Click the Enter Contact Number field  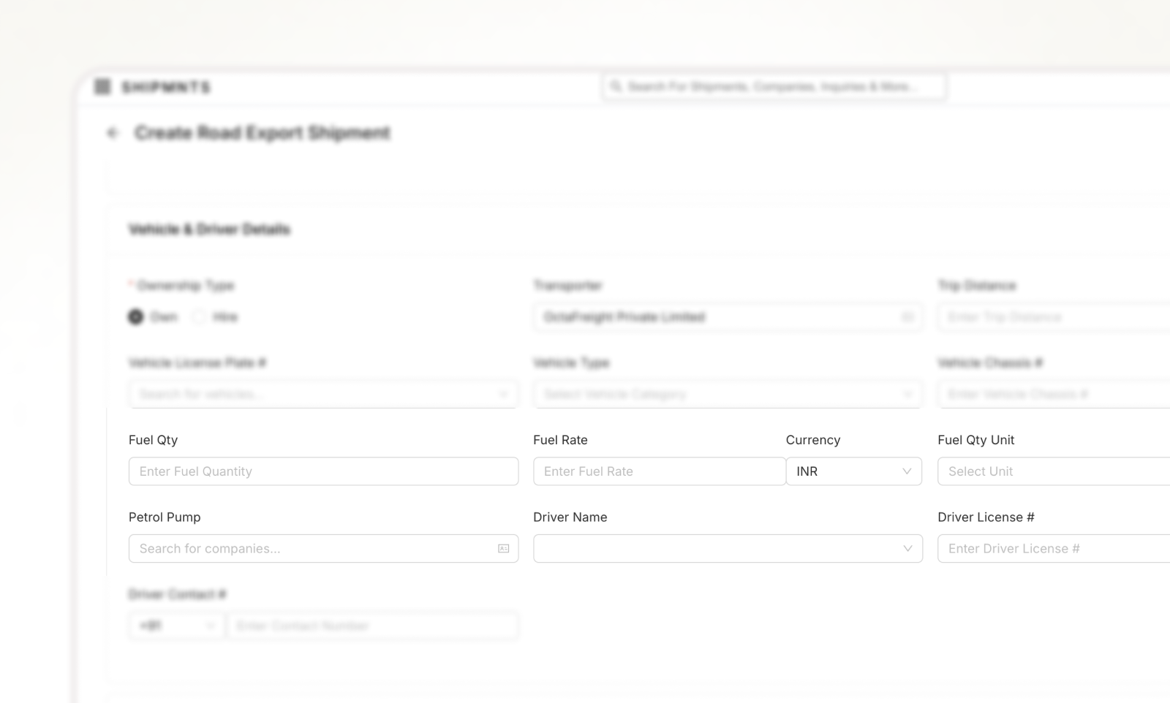tap(372, 626)
